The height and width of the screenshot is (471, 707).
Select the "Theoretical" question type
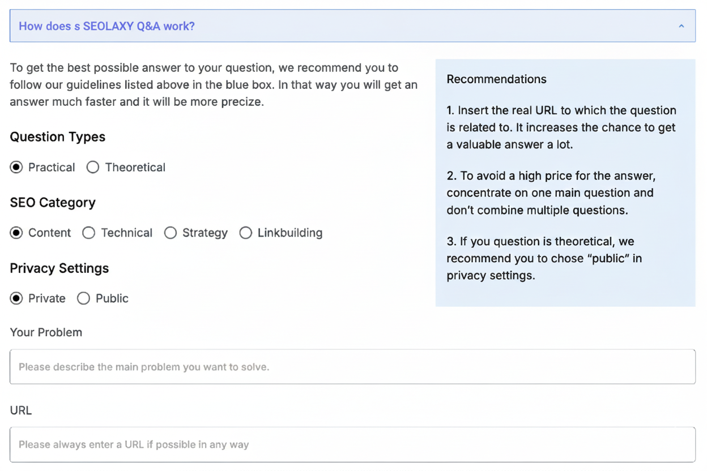coord(93,167)
